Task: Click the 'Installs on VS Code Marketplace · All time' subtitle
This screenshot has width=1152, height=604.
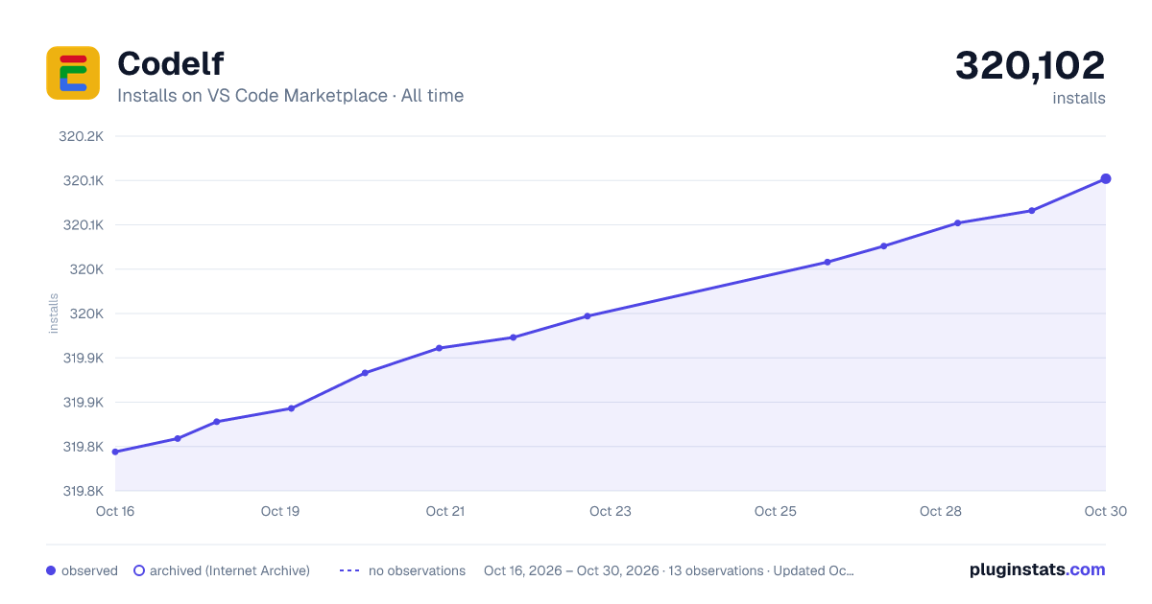Action: (290, 96)
